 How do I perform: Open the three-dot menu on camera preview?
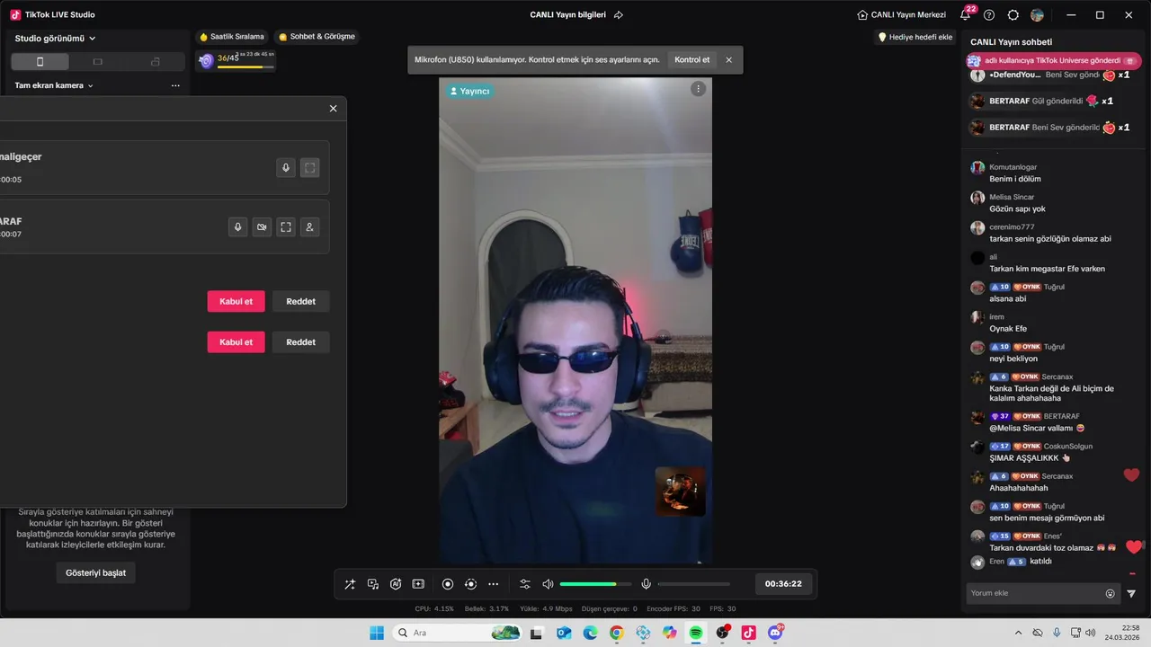coord(698,89)
